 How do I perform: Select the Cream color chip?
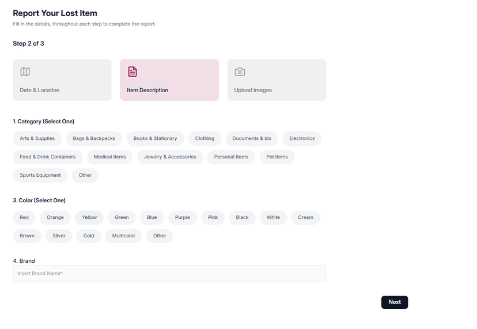pos(305,218)
